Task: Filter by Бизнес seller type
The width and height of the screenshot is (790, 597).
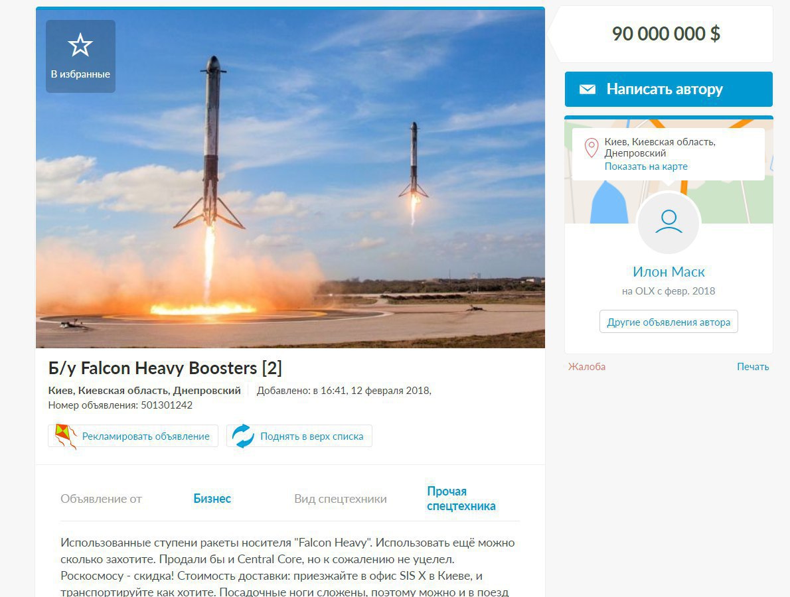Action: click(x=212, y=498)
